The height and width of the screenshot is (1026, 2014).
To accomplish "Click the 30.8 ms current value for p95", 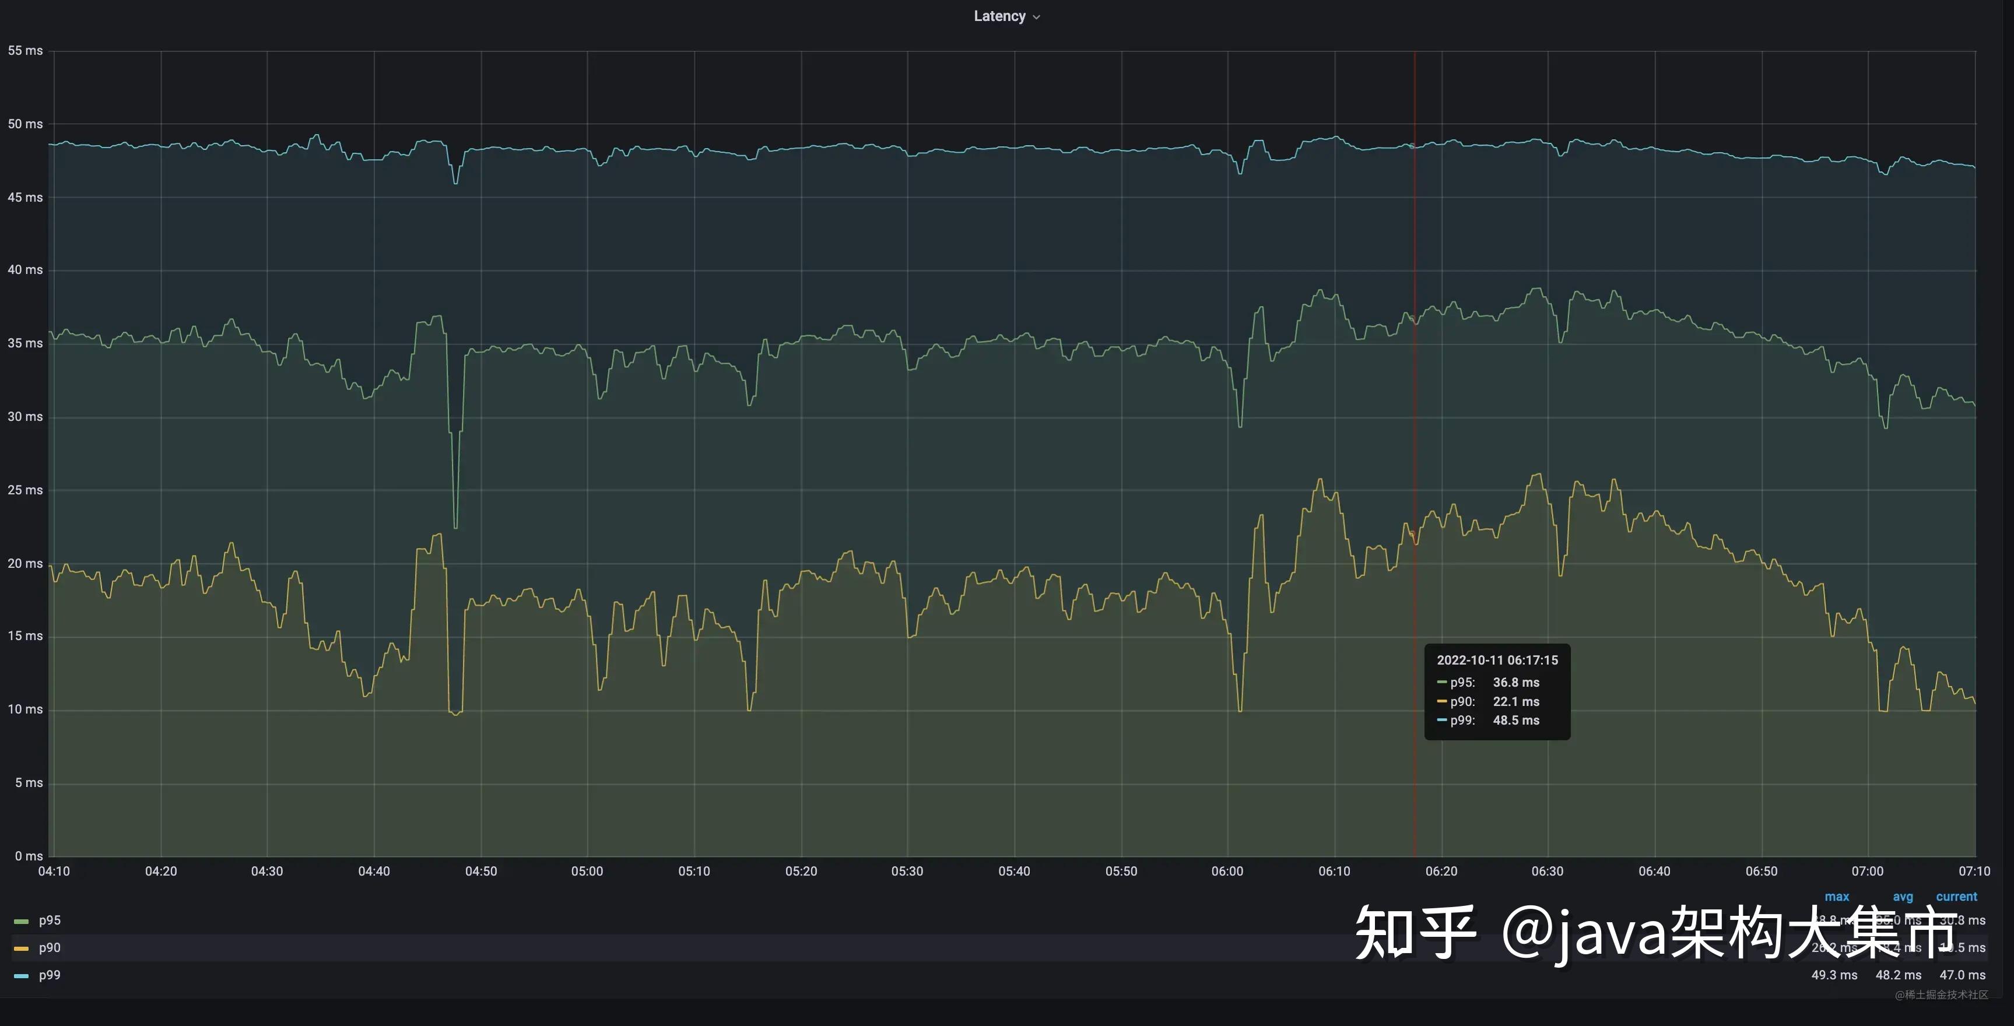I will click(x=1963, y=920).
